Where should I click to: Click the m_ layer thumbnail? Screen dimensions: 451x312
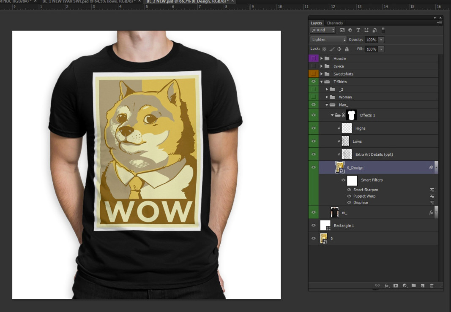[x=334, y=212]
